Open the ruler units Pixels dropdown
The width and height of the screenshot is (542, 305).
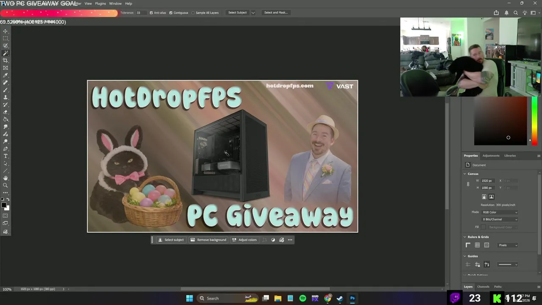click(x=507, y=245)
